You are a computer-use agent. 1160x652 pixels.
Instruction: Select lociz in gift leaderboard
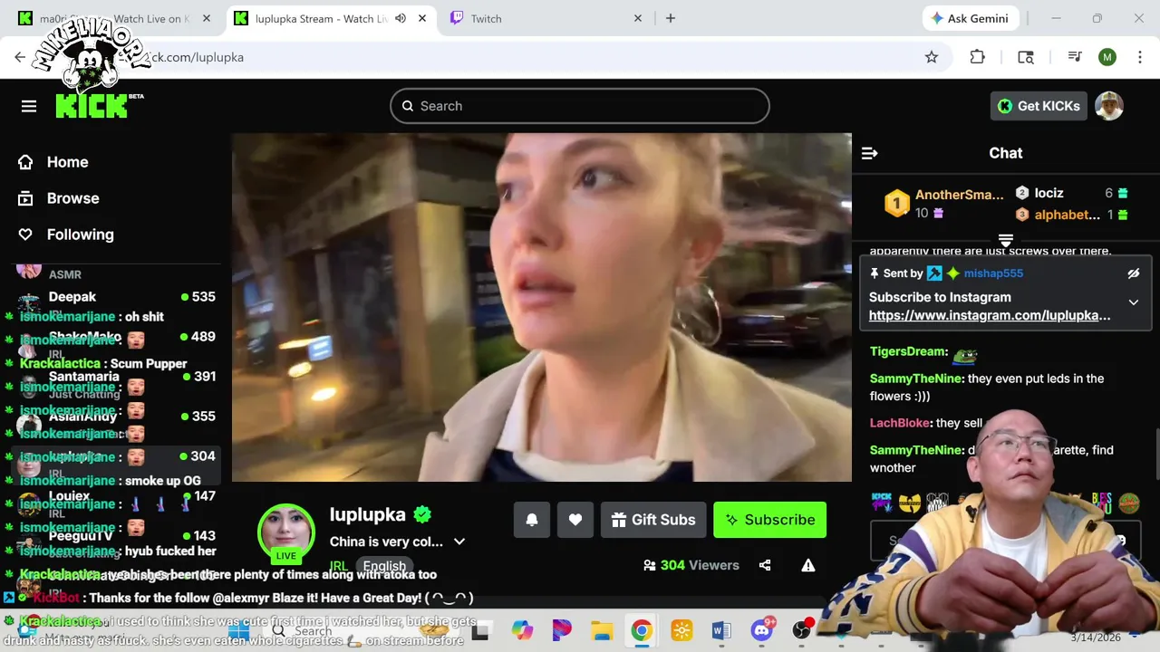coord(1049,193)
